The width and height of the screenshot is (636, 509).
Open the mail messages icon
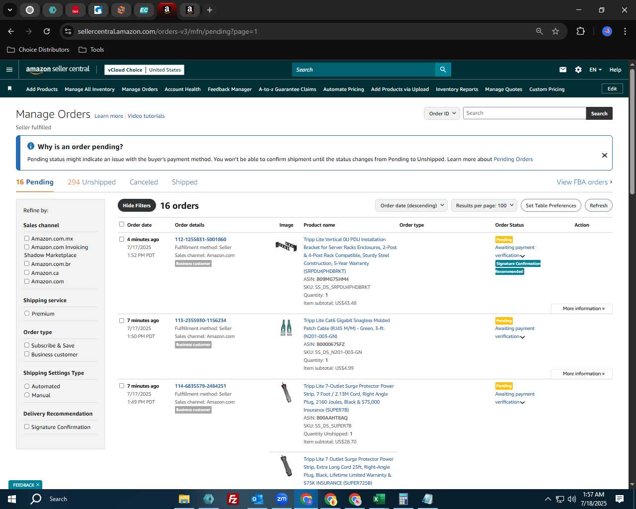coord(563,70)
